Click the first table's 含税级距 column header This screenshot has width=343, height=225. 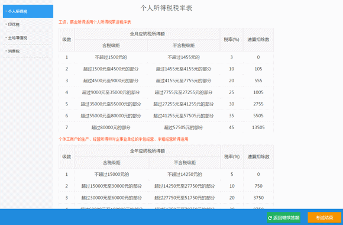(x=111, y=46)
